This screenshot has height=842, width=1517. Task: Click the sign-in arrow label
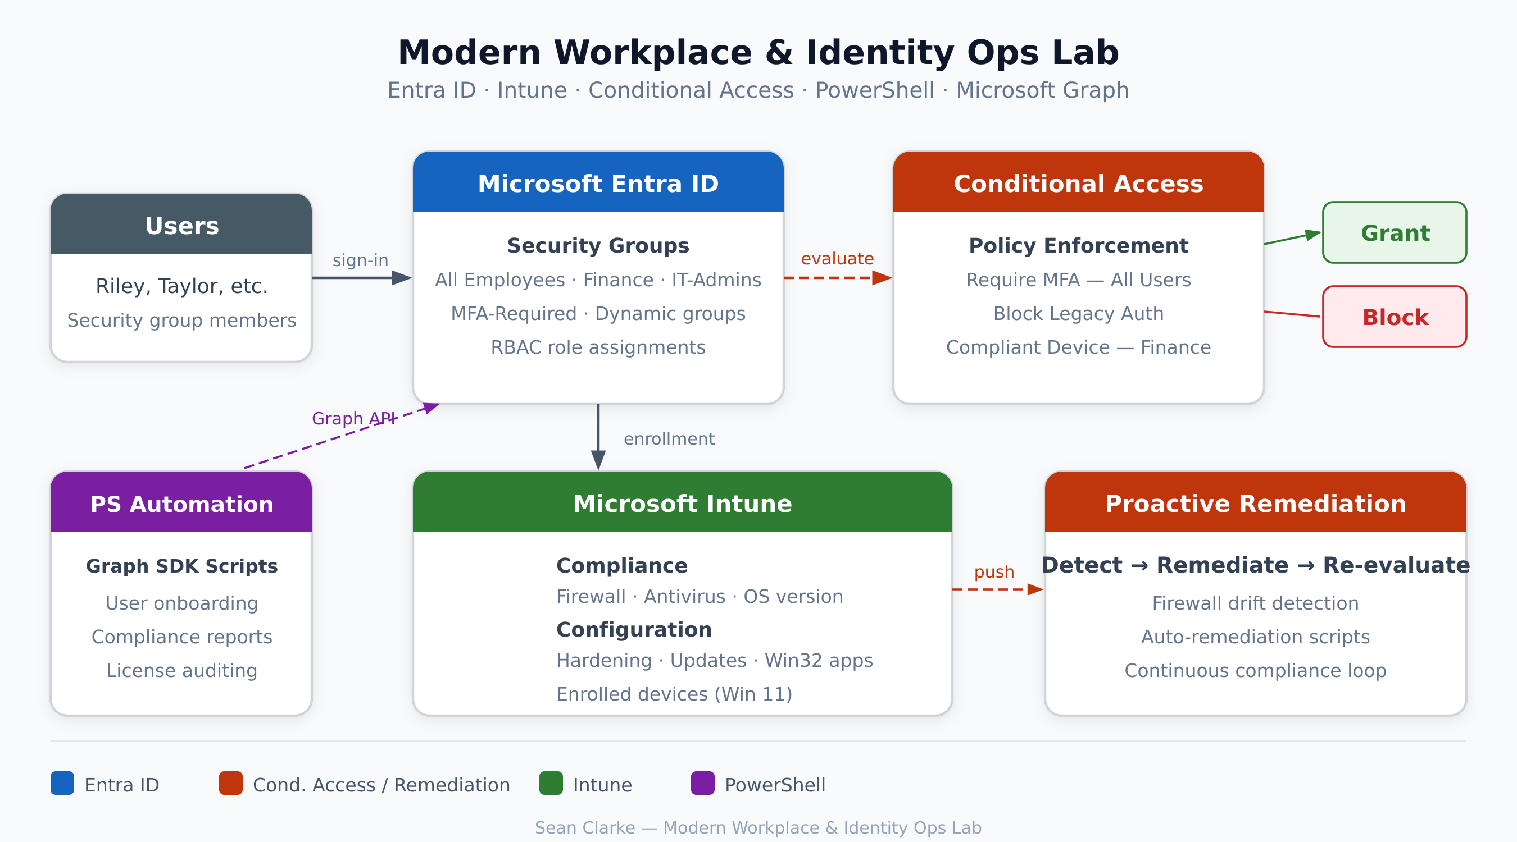pos(360,260)
